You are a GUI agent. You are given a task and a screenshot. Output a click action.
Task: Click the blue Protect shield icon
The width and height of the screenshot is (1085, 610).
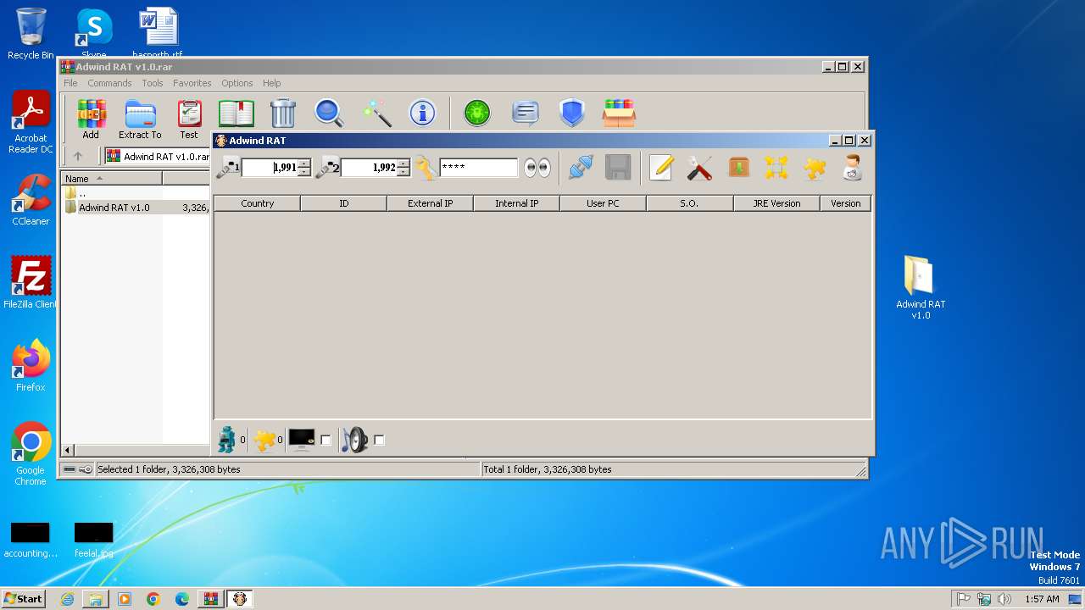point(572,113)
